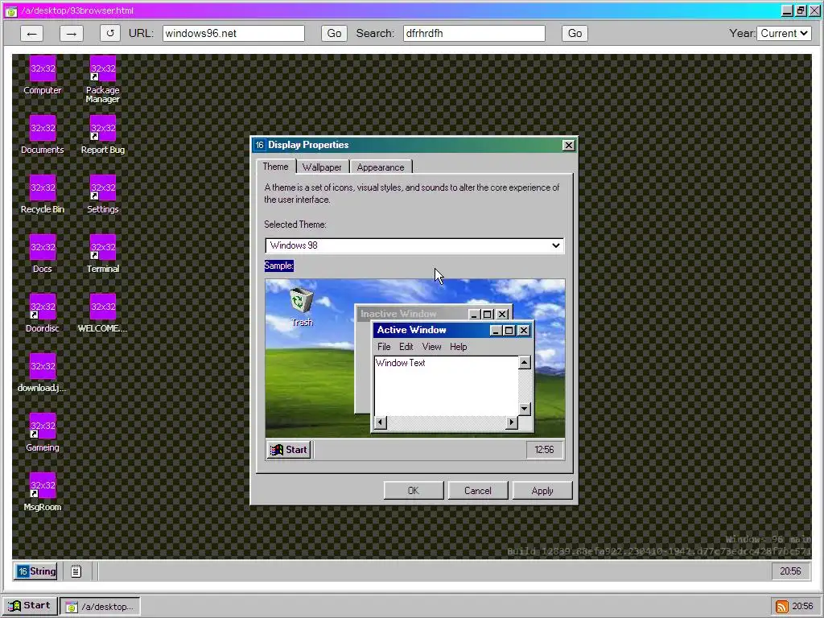This screenshot has height=618, width=824.
Task: Switch to the Wallpaper tab
Action: click(322, 167)
